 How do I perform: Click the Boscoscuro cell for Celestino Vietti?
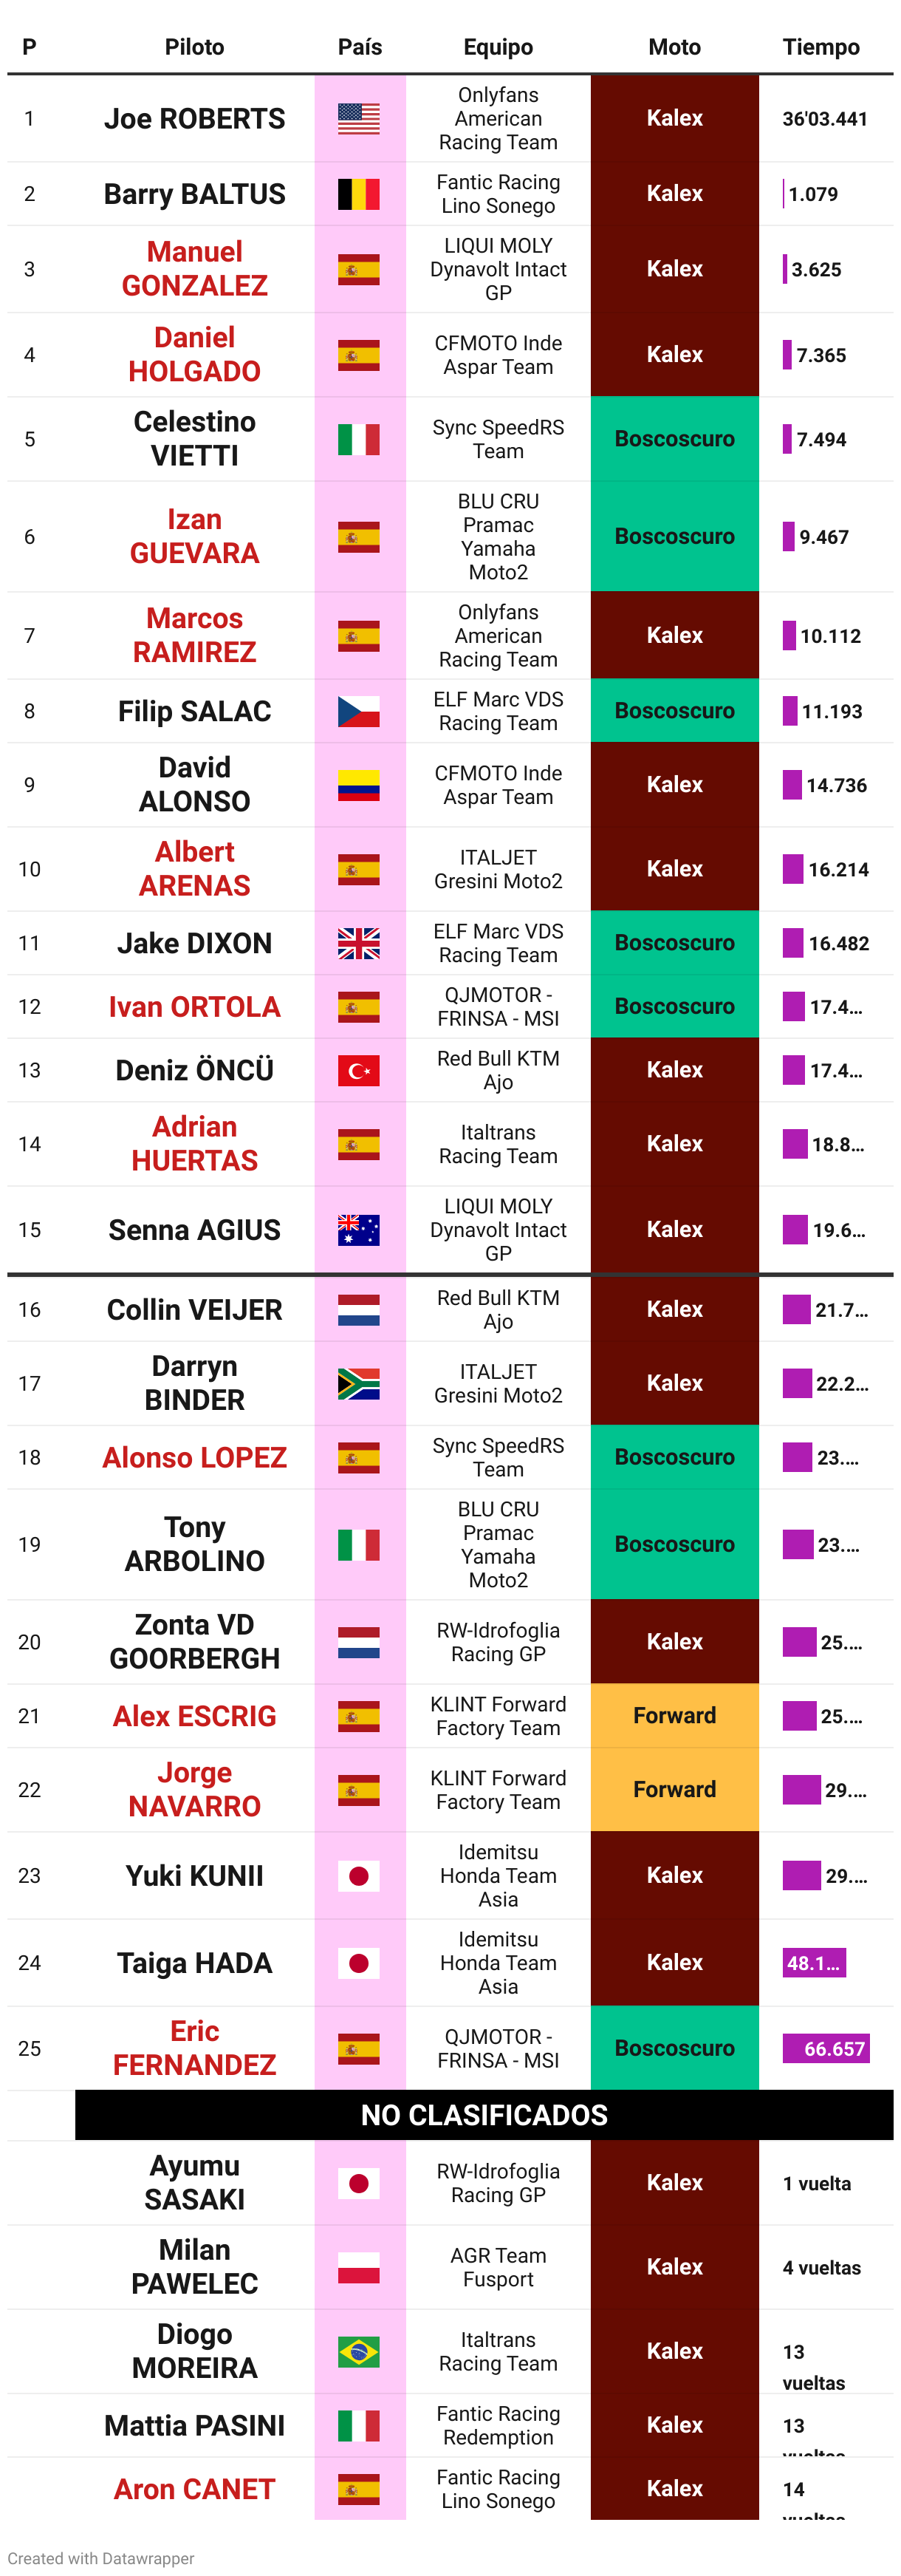point(674,439)
